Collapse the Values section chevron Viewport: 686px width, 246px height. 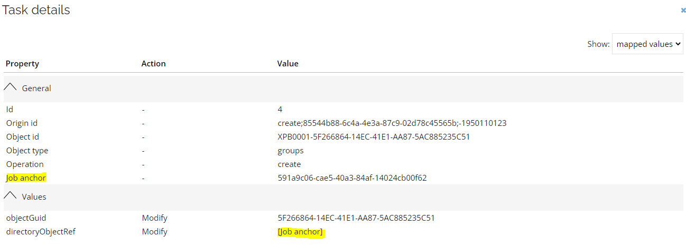point(11,196)
